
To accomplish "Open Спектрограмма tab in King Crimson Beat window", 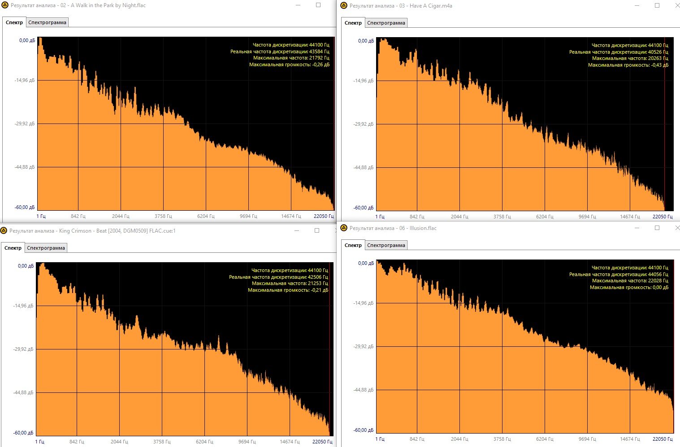I will tap(46, 248).
